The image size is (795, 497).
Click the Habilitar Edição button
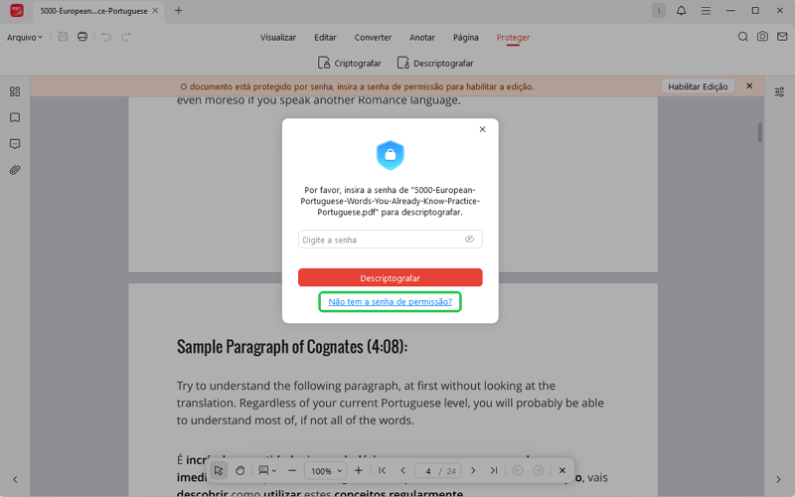coord(698,86)
